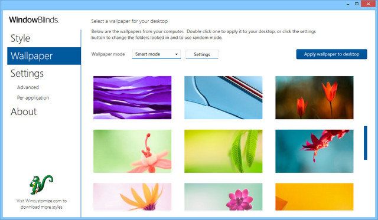
Task: Open the Style section
Action: click(x=21, y=38)
